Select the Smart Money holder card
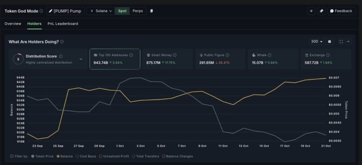 pos(168,59)
